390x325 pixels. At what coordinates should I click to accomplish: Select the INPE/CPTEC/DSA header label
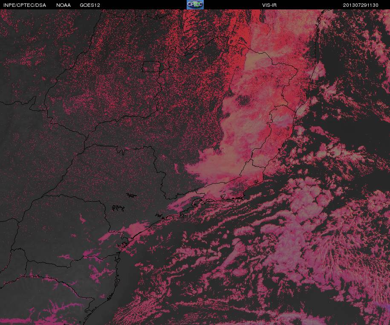click(25, 5)
